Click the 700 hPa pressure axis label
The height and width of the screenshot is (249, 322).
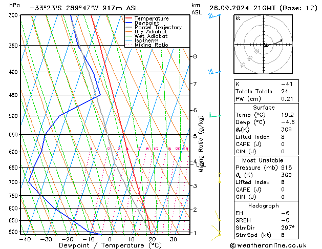14,182
